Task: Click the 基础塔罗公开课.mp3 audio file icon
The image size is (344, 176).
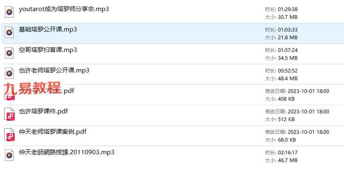Action: pos(9,32)
